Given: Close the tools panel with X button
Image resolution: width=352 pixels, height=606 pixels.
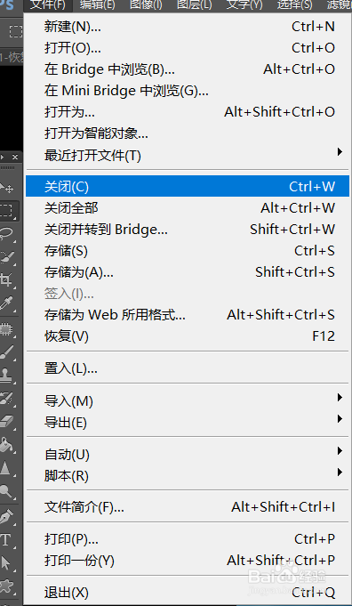Looking at the screenshot, I should (x=15, y=157).
